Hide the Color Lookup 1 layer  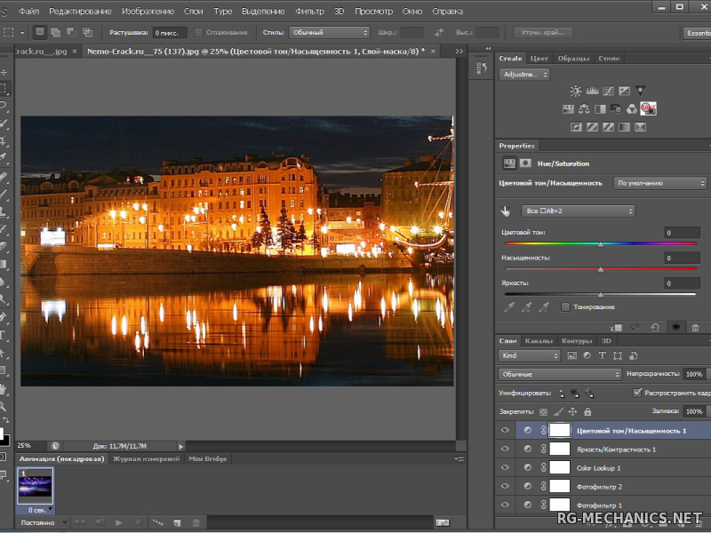[x=505, y=468]
